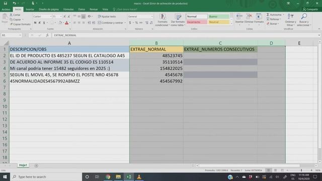Switch to the Fórmulas tab
Screen dimensions: 322x181
pyautogui.click(x=68, y=10)
